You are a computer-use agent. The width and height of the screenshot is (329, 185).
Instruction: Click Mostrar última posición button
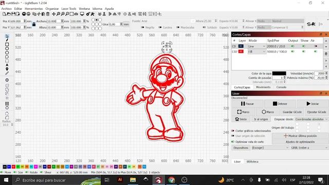point(300,136)
